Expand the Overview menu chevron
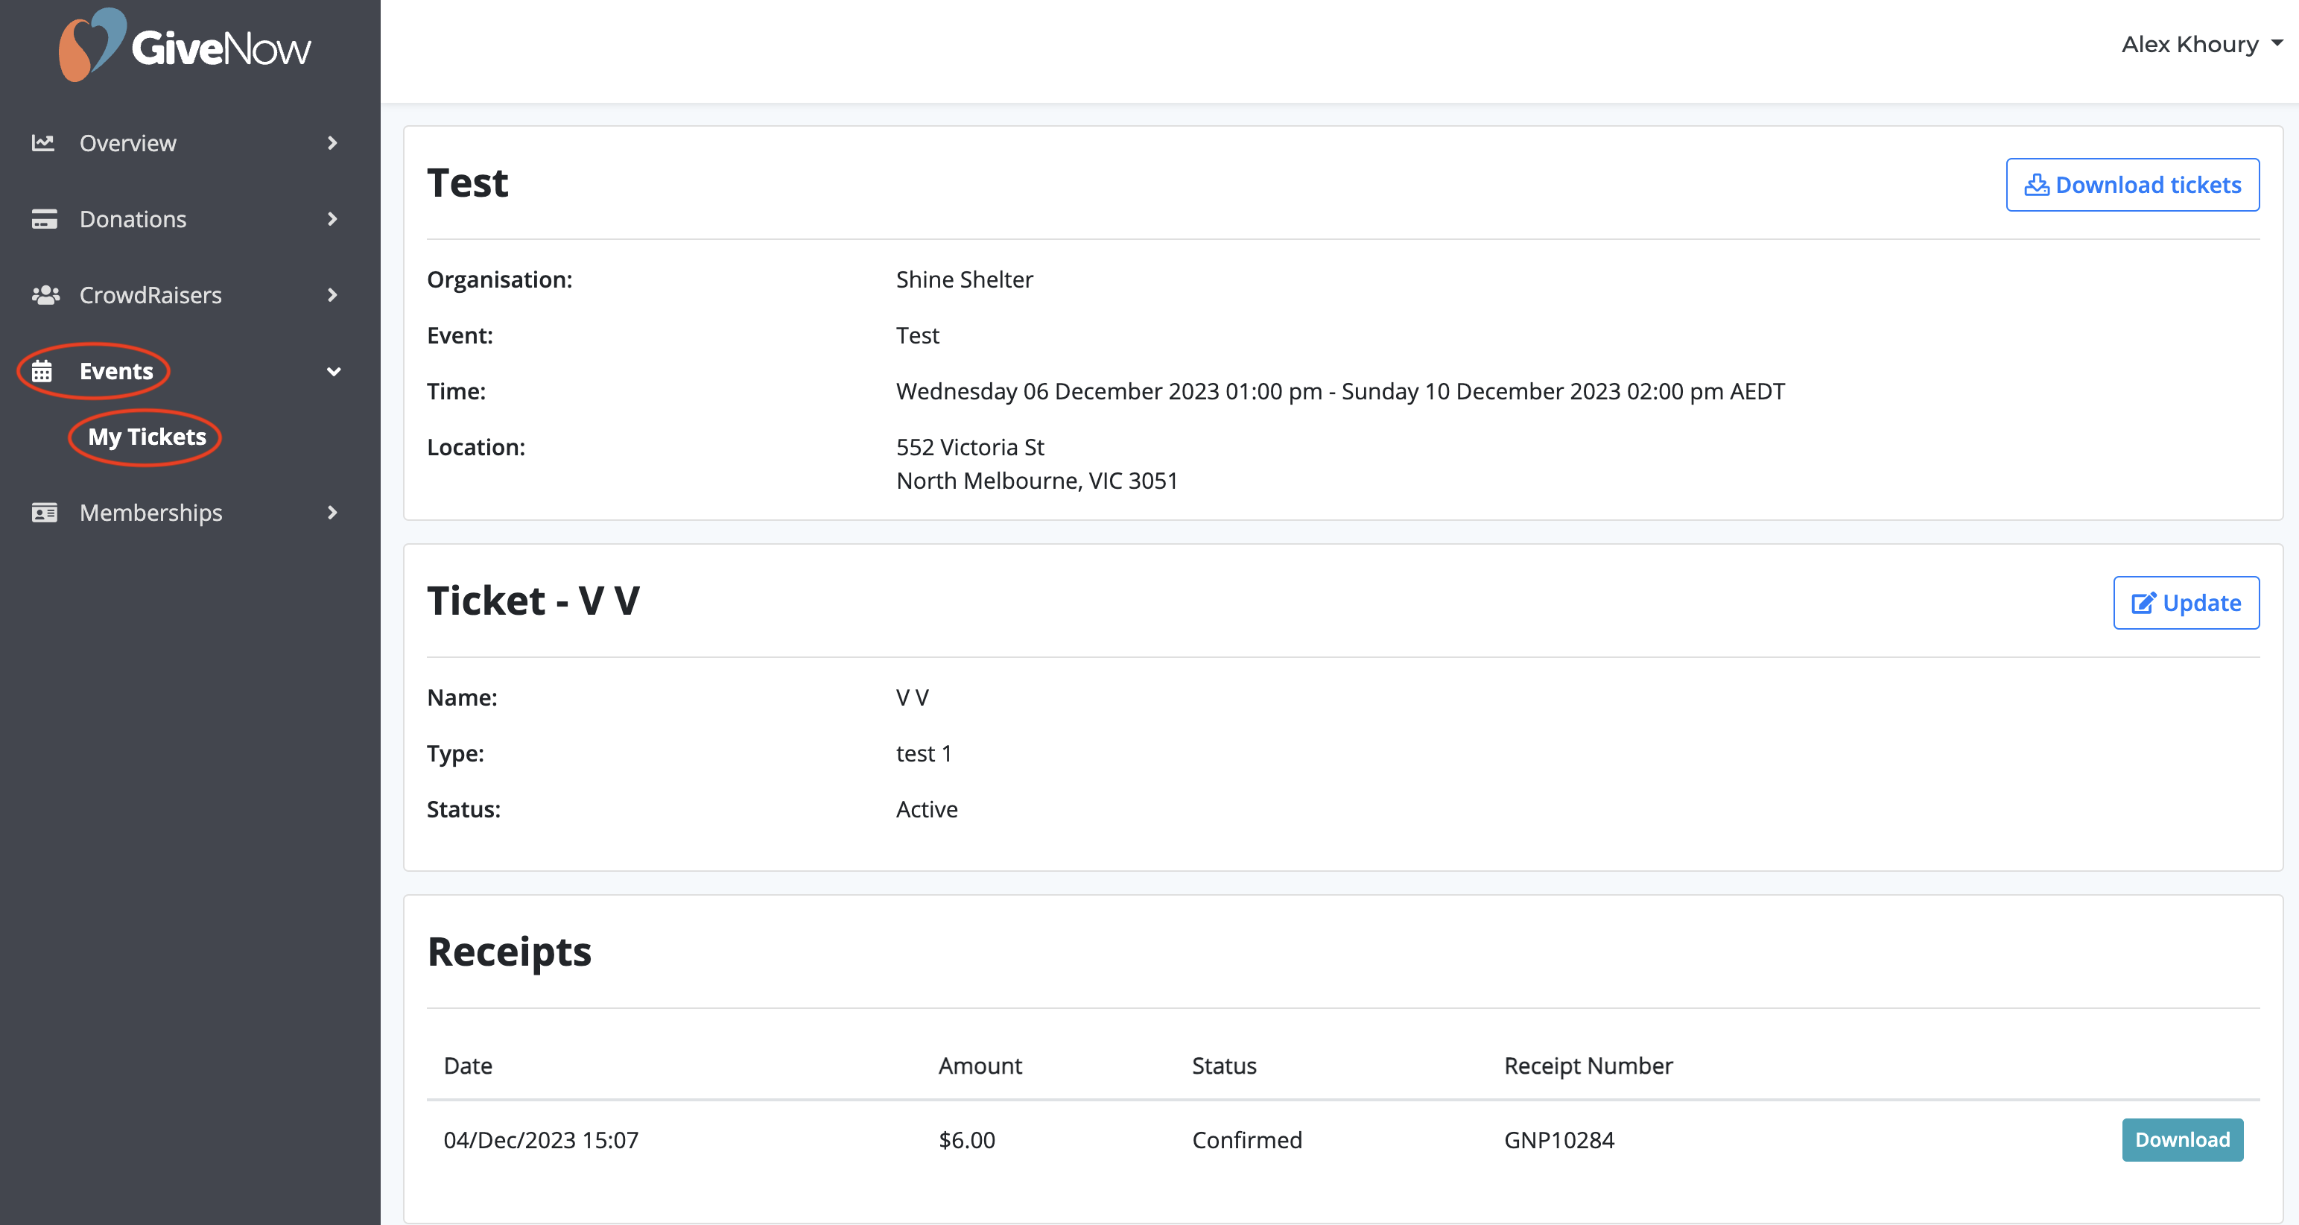 332,143
